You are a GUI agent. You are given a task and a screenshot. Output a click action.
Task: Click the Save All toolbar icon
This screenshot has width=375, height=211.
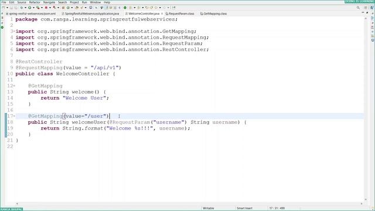(x=16, y=8)
